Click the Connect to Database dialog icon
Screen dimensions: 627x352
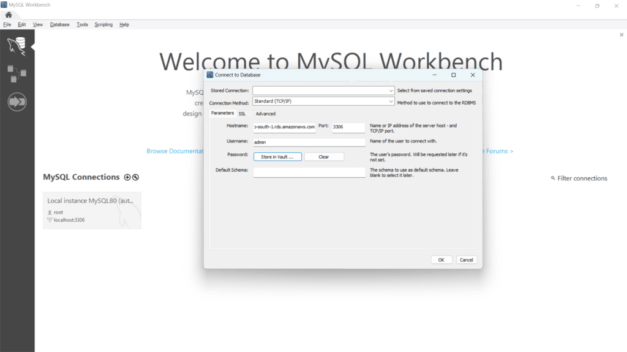point(210,75)
